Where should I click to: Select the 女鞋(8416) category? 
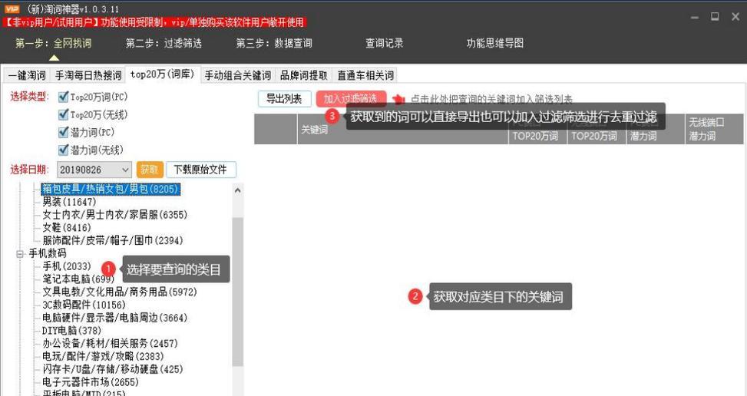[x=67, y=227]
